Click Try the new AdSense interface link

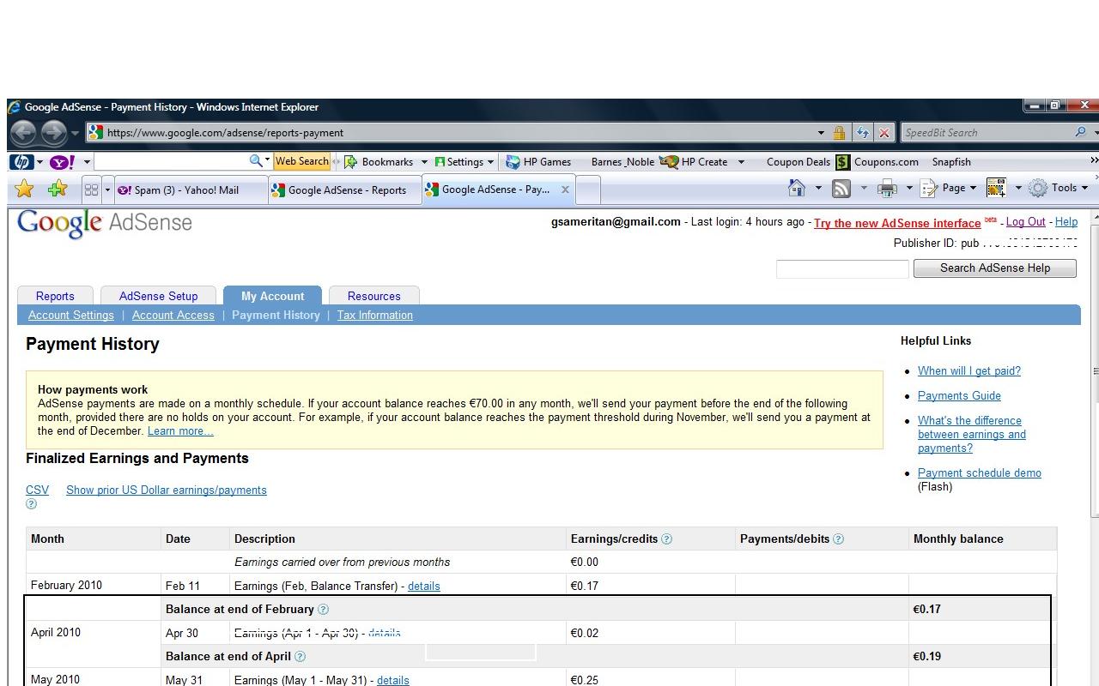(897, 223)
